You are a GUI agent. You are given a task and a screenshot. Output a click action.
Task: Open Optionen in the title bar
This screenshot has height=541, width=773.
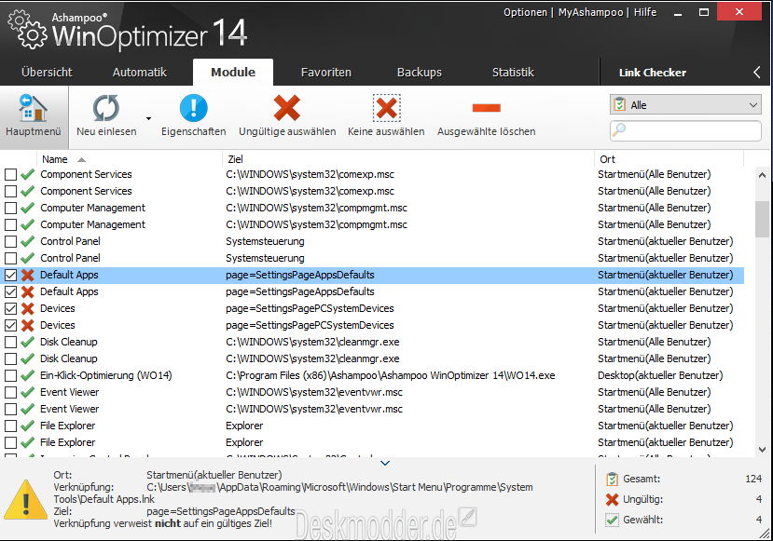pyautogui.click(x=525, y=12)
